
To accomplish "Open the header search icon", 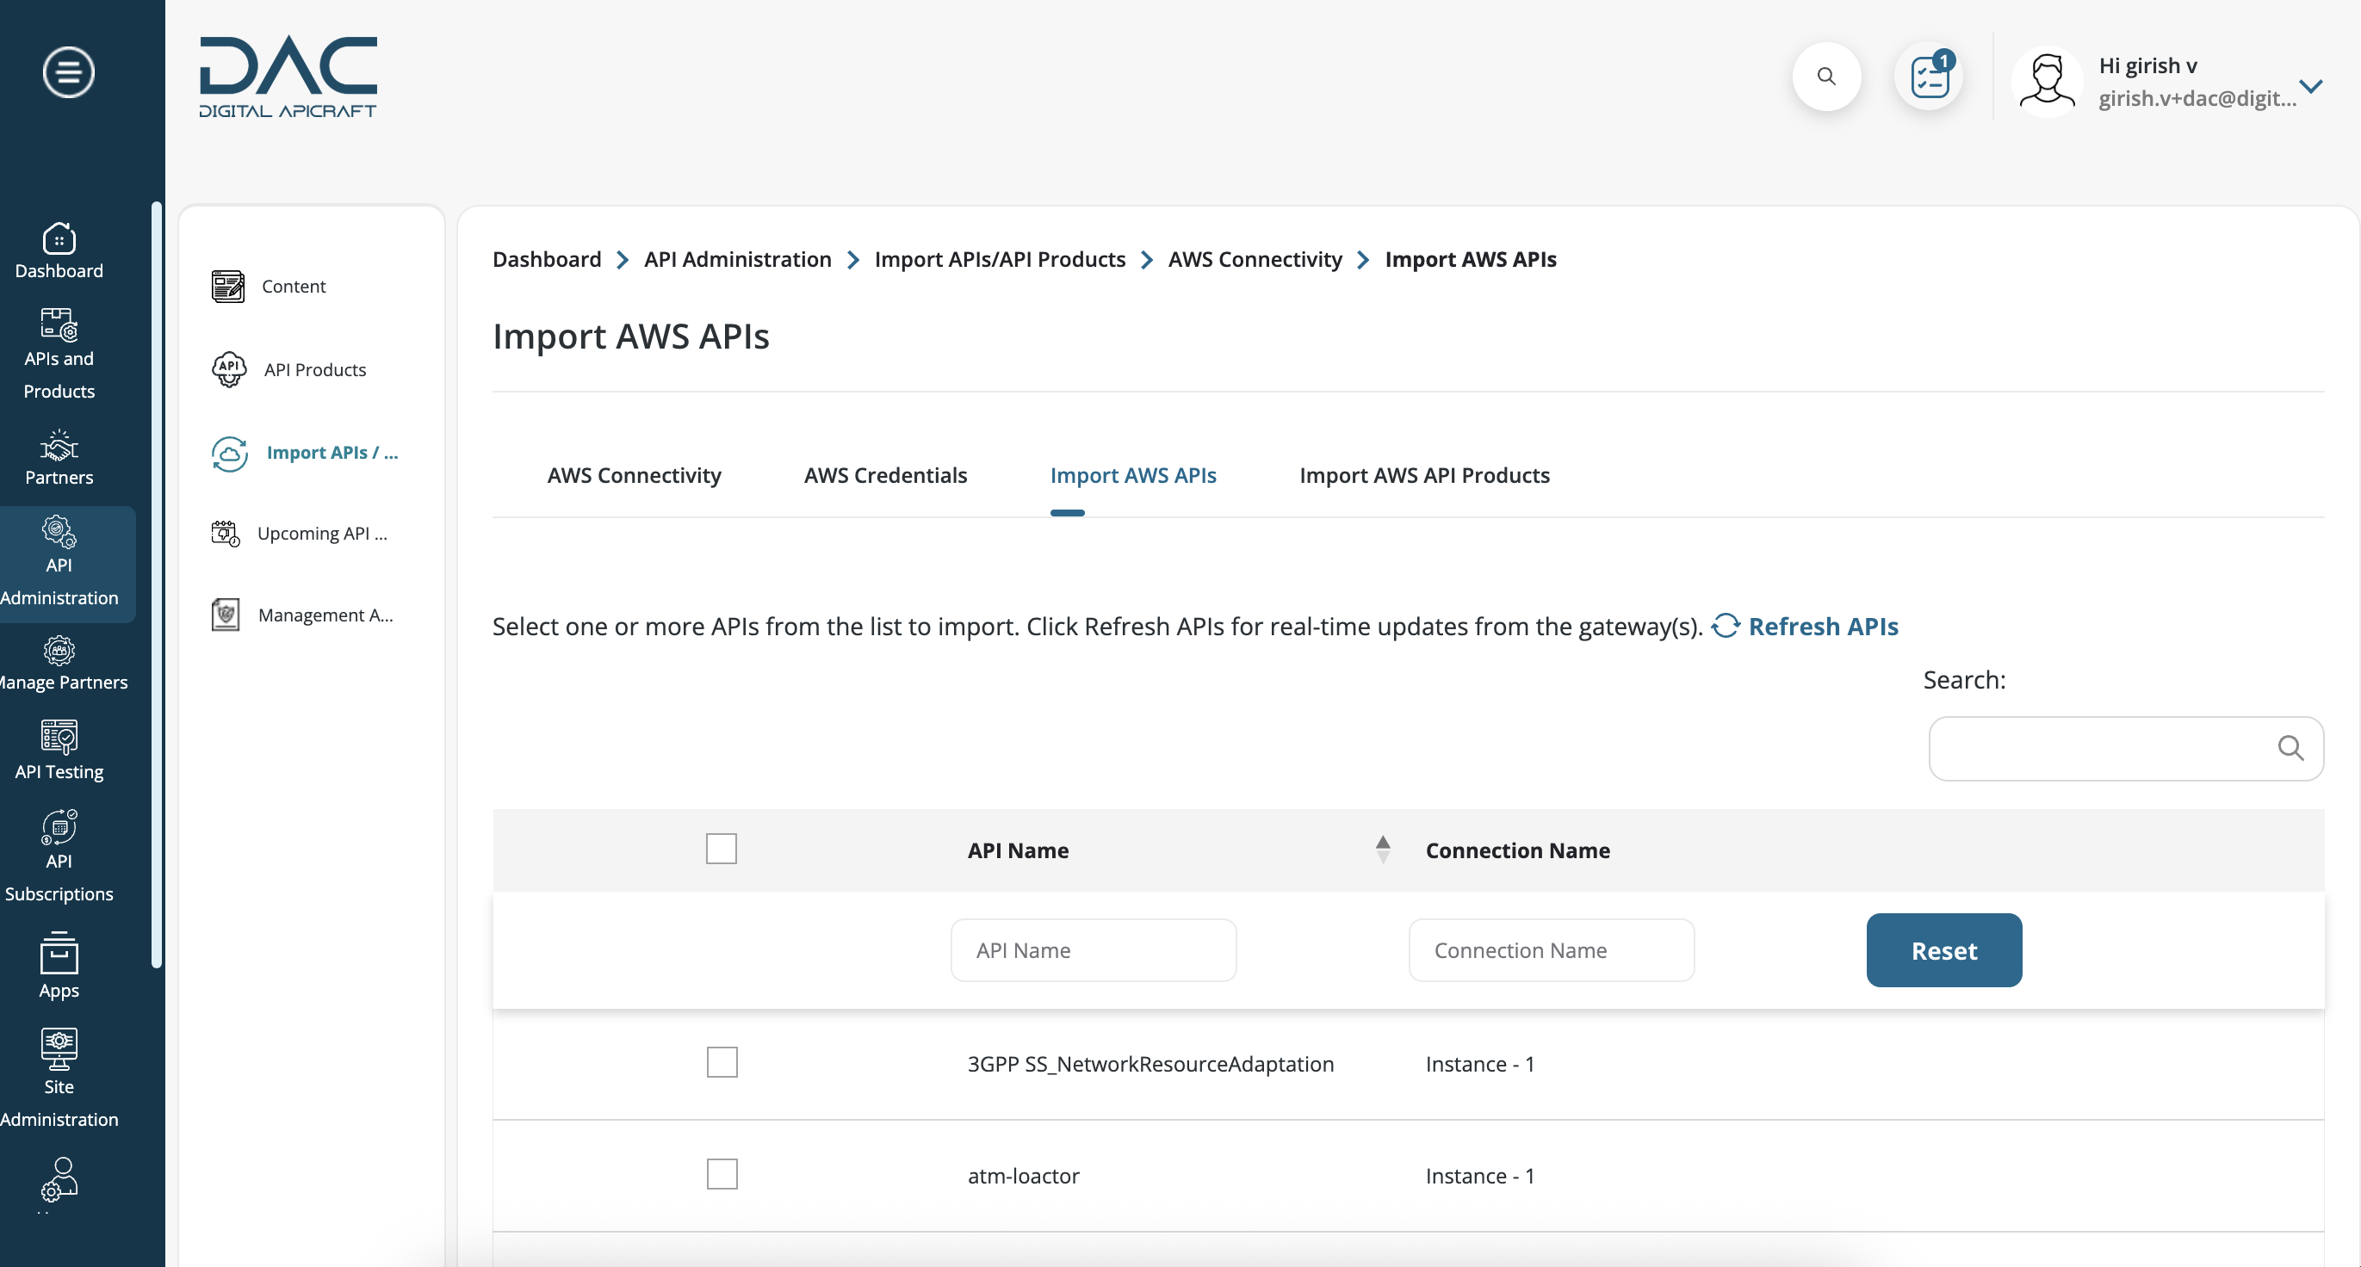I will point(1825,76).
